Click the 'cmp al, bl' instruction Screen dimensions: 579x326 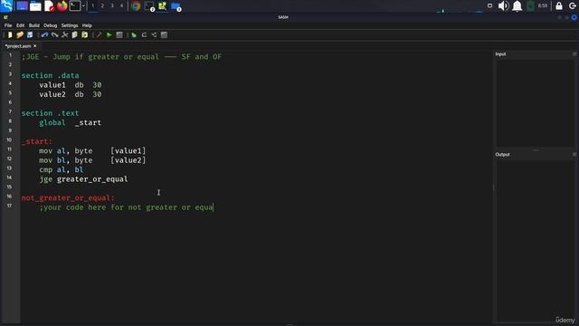click(x=62, y=169)
